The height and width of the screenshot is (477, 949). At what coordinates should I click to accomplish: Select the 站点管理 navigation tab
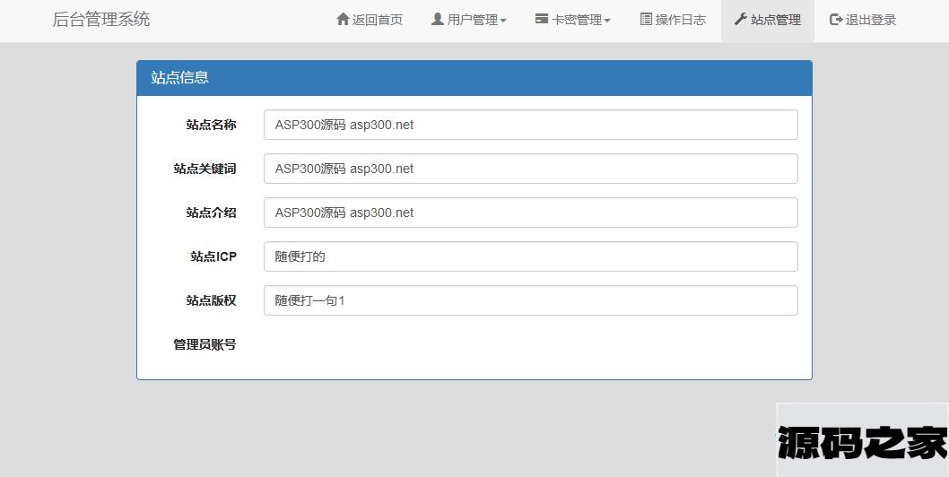[775, 20]
